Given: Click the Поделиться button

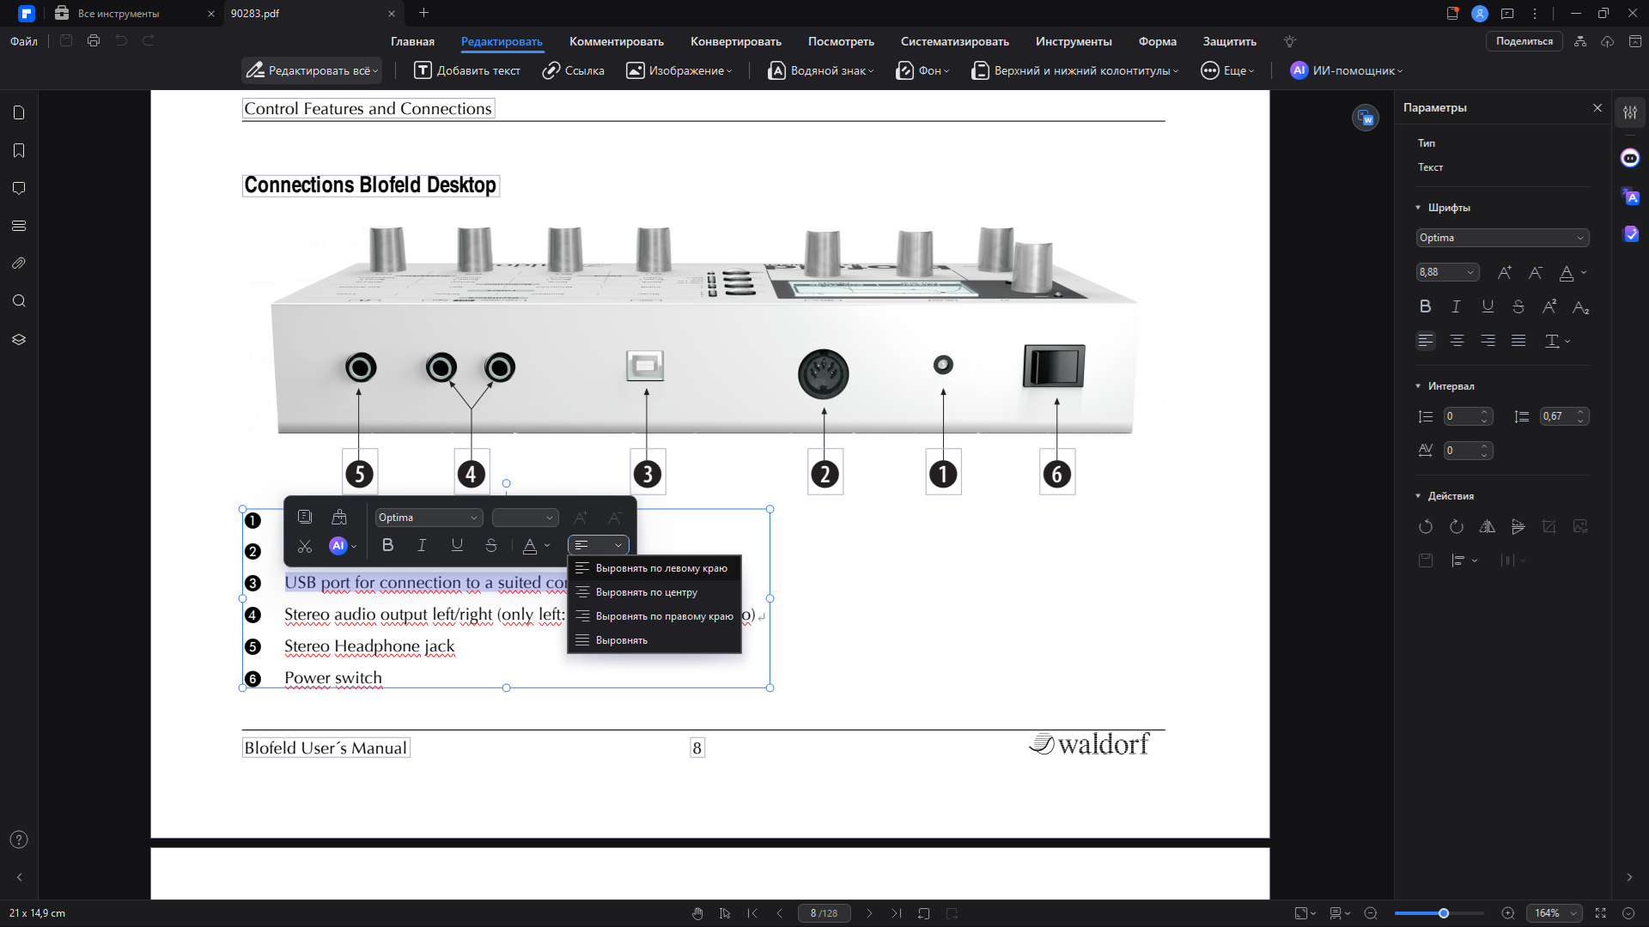Looking at the screenshot, I should coord(1524,41).
